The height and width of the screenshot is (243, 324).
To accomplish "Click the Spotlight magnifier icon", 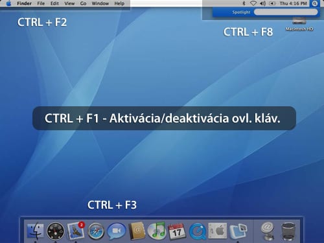I will [x=315, y=3].
